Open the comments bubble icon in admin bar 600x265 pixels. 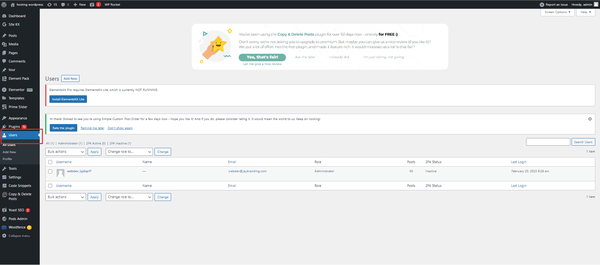(x=63, y=4)
